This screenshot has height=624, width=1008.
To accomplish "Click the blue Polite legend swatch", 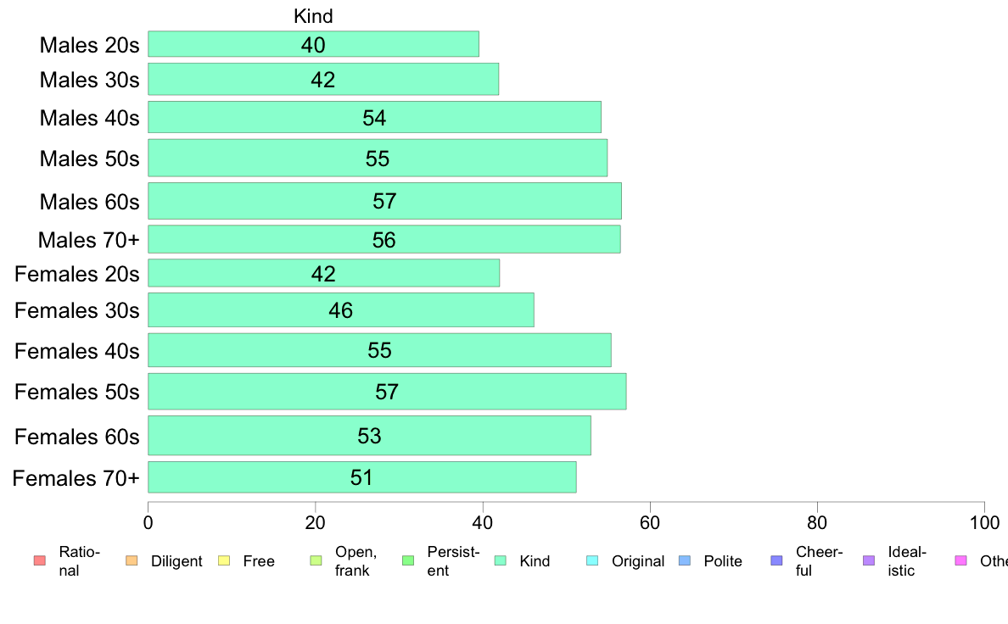I will point(685,561).
